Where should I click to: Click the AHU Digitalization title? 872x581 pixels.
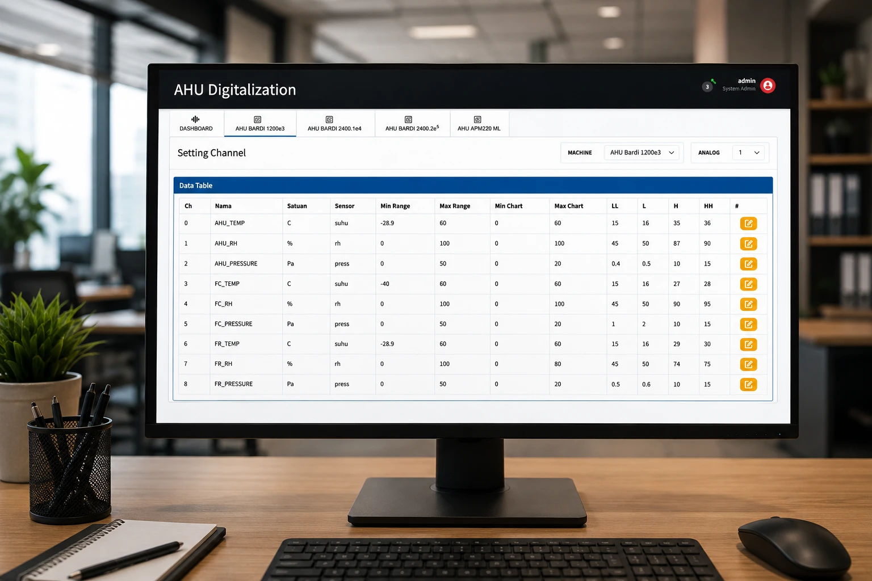point(235,90)
